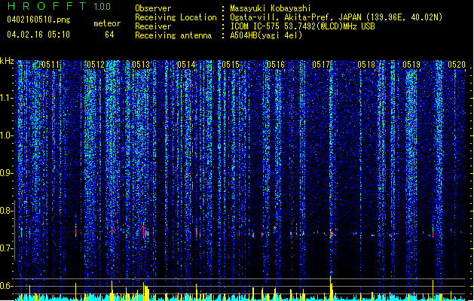474x301 pixels.
Task: Click the 'meteor' label
Action: (x=107, y=23)
